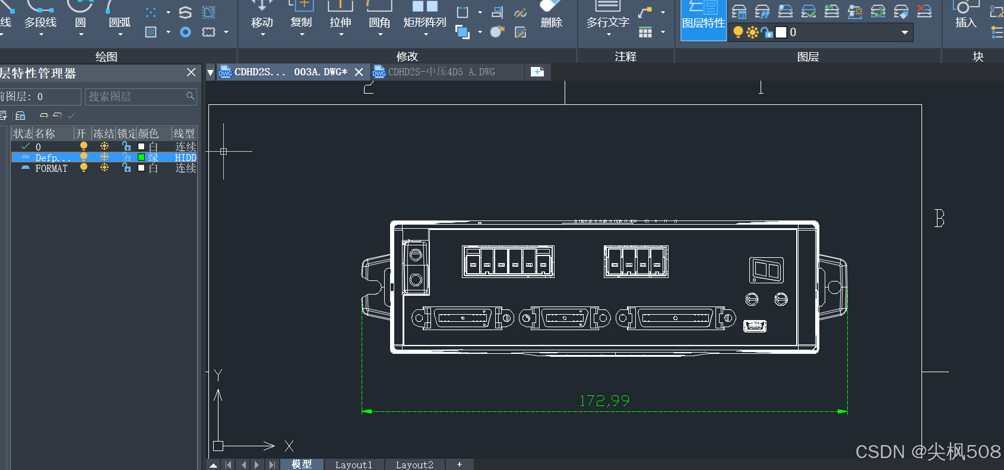Select the Multiline Text (多行文字) tool

pyautogui.click(x=607, y=15)
